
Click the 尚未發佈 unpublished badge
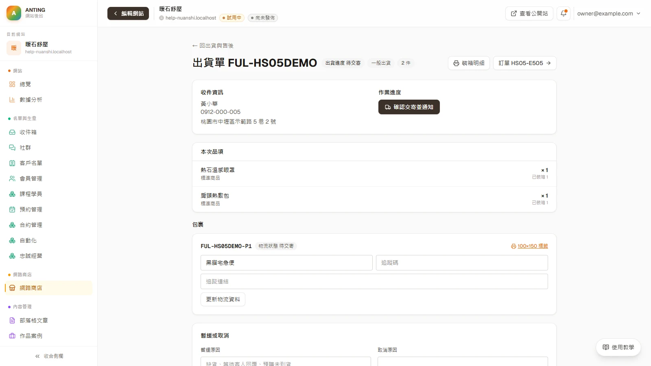263,18
